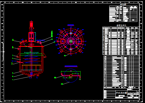Select the cyan bracket beside the motor mount

[x=35, y=37]
